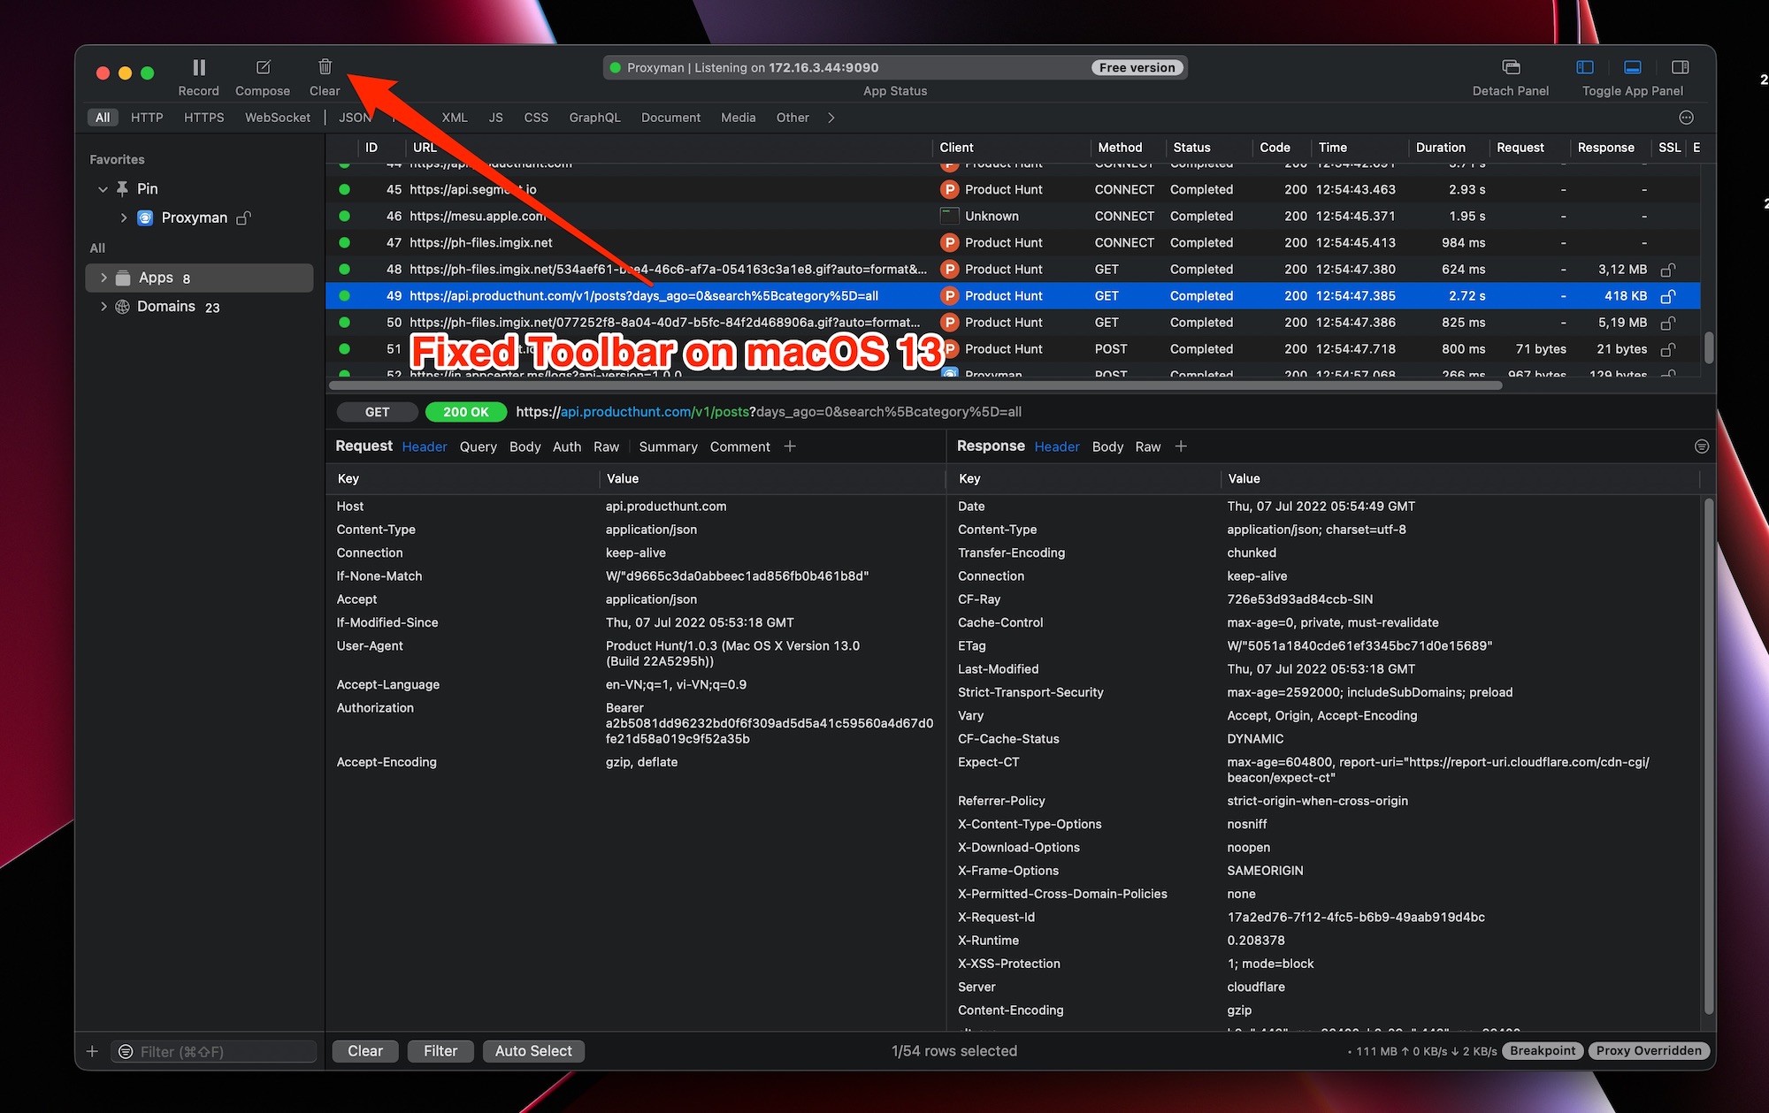Click the Pin icon under Favorites
Image resolution: width=1769 pixels, height=1113 pixels.
click(122, 188)
